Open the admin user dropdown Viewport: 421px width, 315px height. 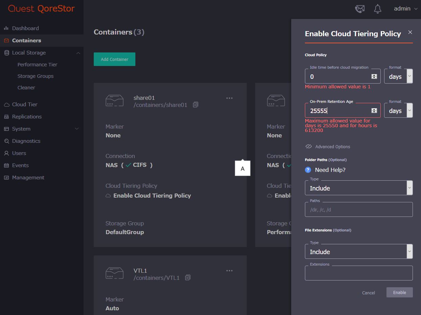click(x=405, y=9)
